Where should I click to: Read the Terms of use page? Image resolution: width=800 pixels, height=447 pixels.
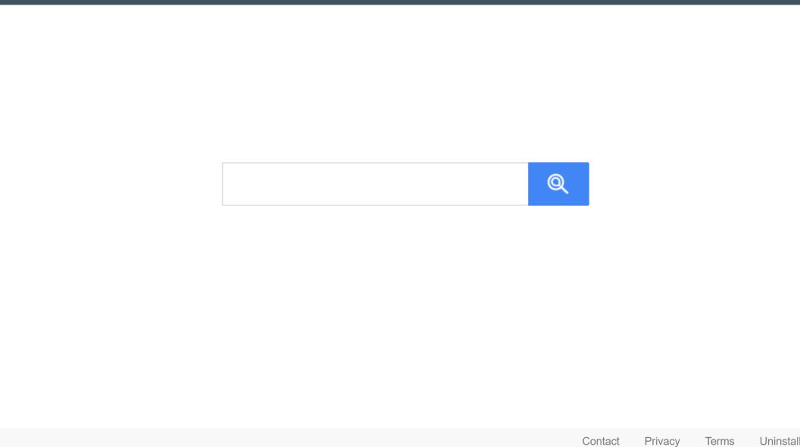720,441
